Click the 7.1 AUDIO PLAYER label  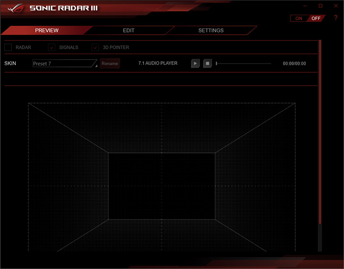(158, 63)
